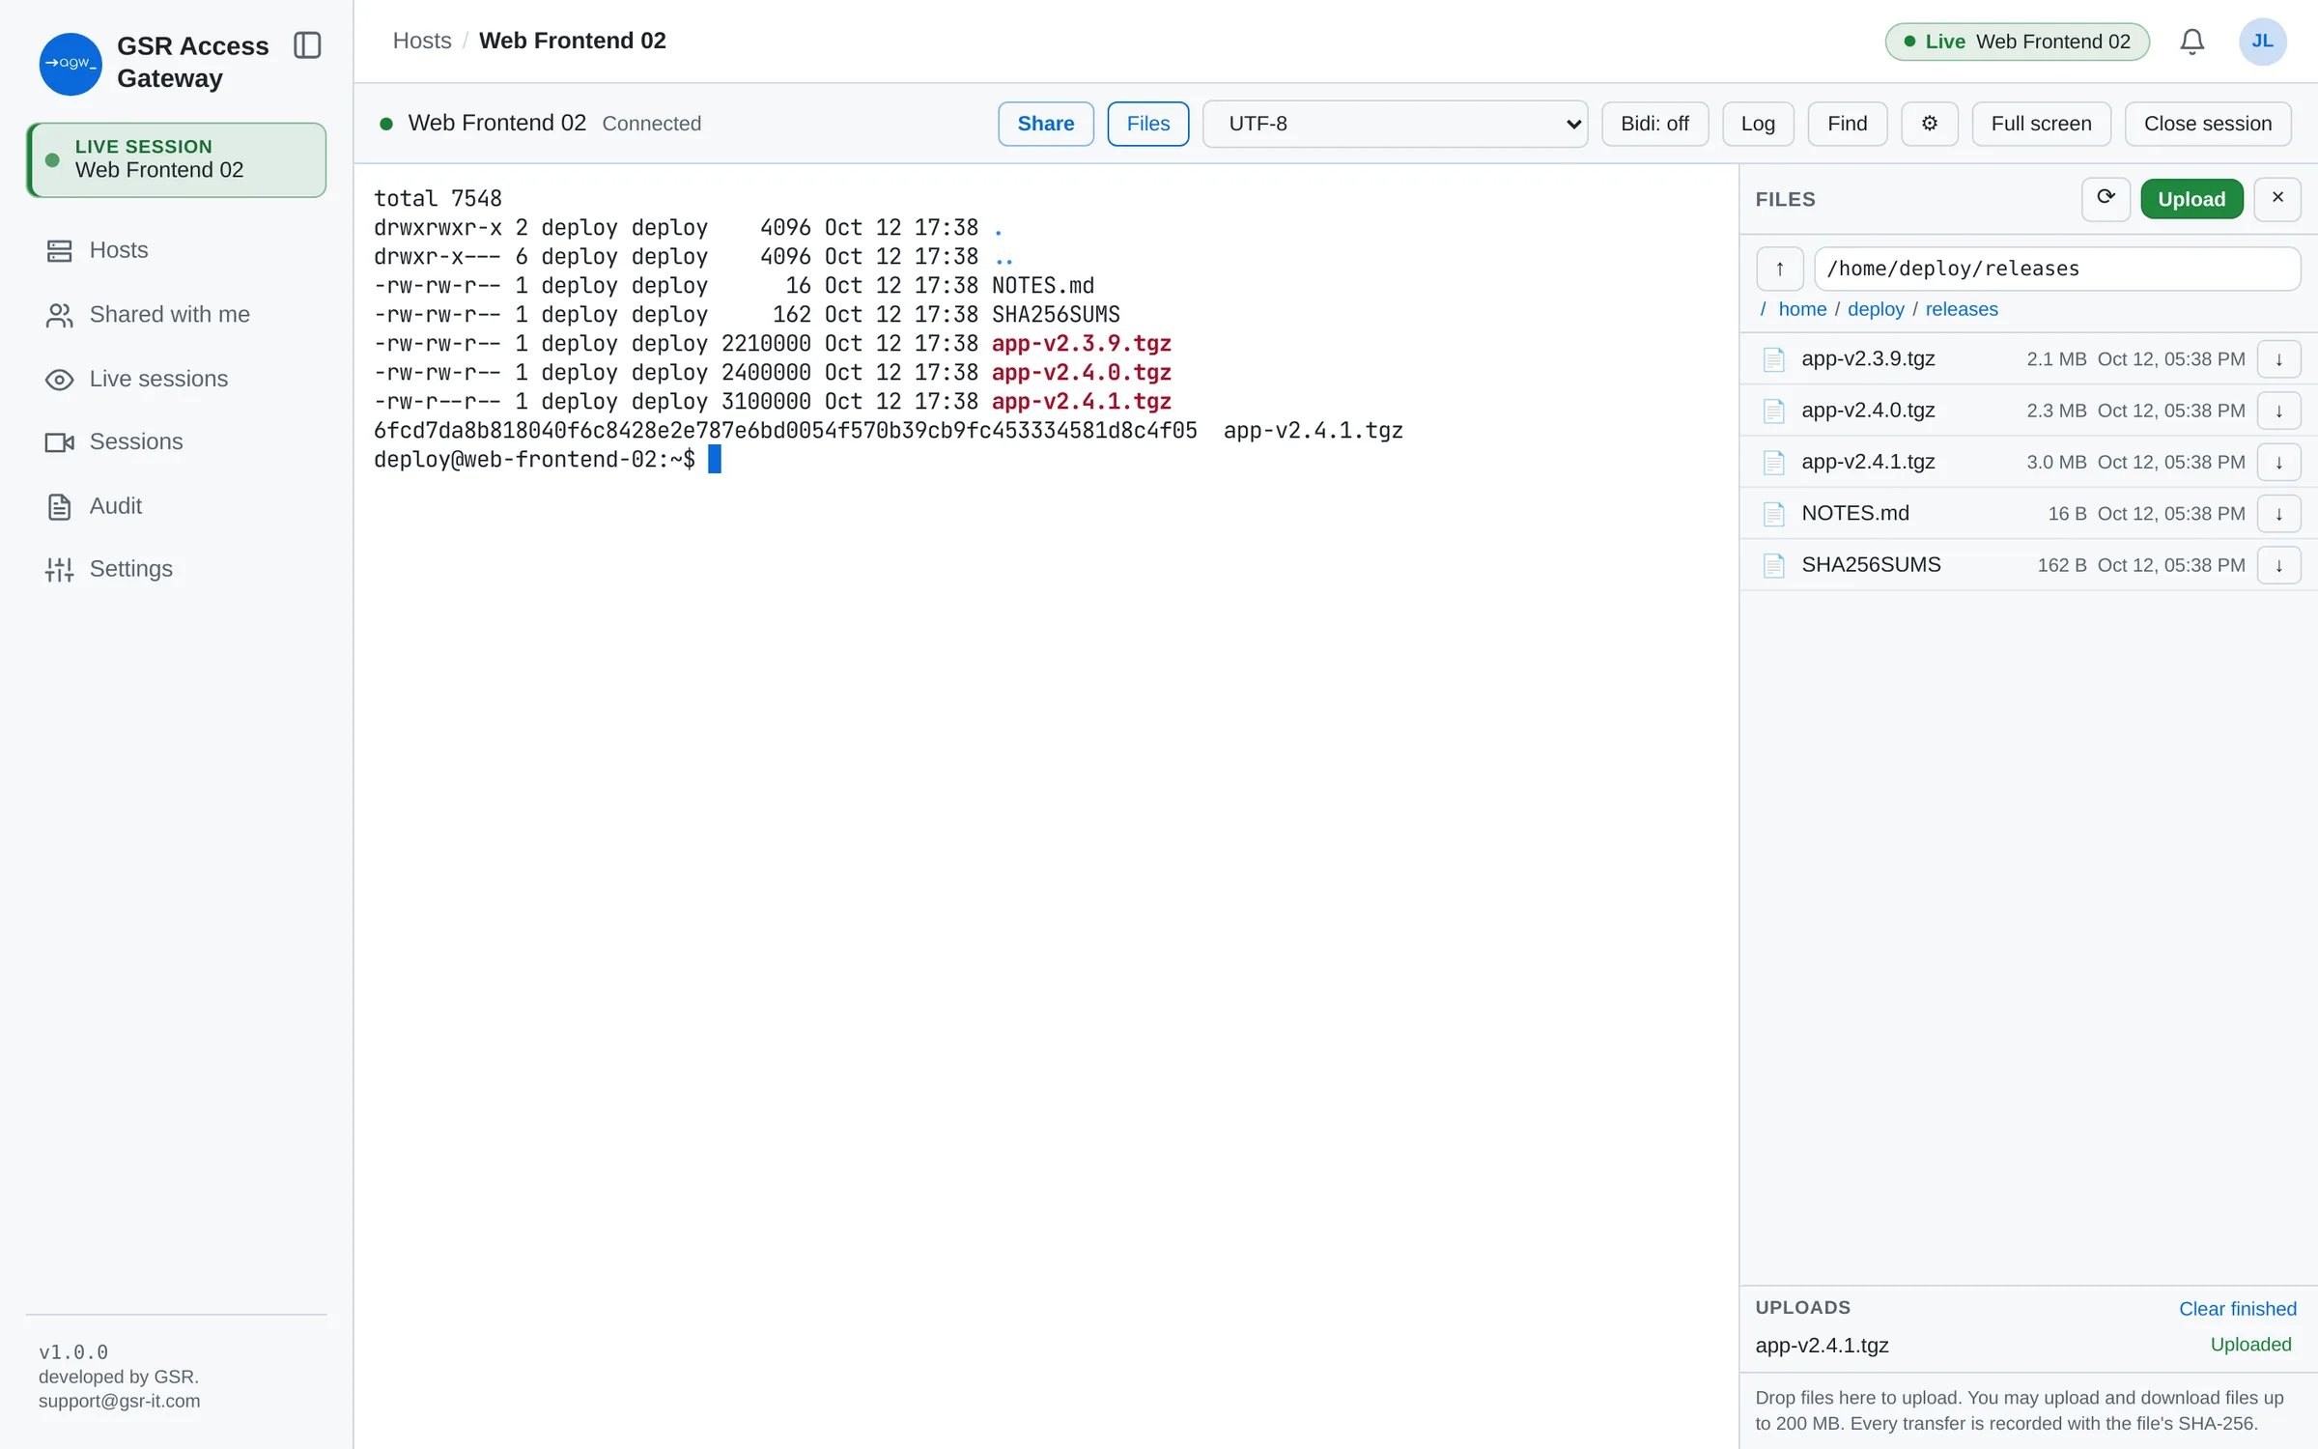
Task: Navigate to home path breadcrumb
Action: point(1802,309)
